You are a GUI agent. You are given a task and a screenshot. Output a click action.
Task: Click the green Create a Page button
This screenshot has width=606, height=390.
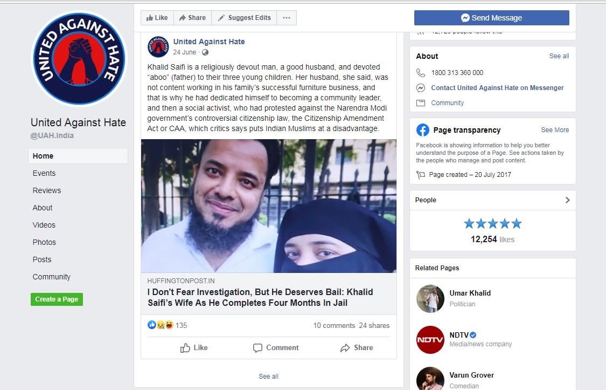click(x=57, y=299)
